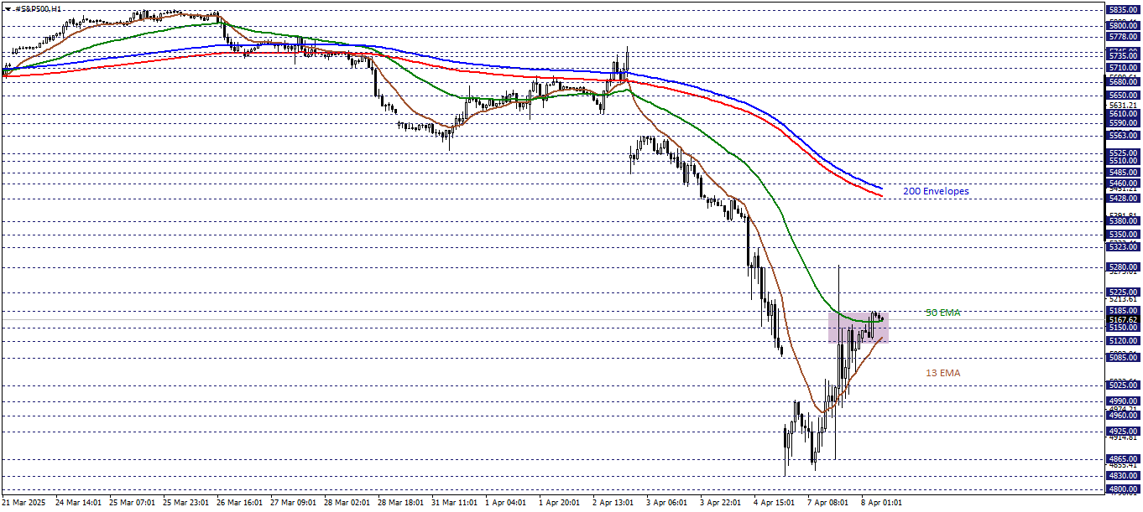Click the 5800.00 price level label

[1123, 26]
